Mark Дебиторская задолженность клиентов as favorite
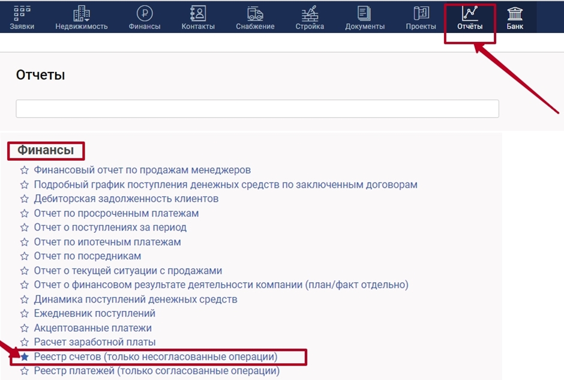Screen dimensions: 564x380 pos(25,199)
